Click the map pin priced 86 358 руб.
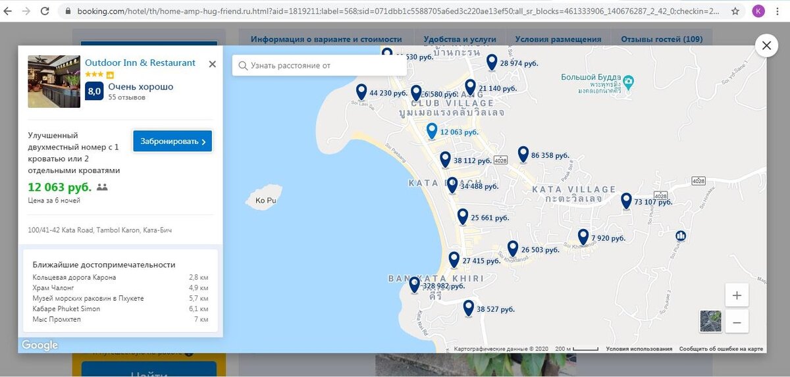Image resolution: width=790 pixels, height=377 pixels. click(523, 155)
